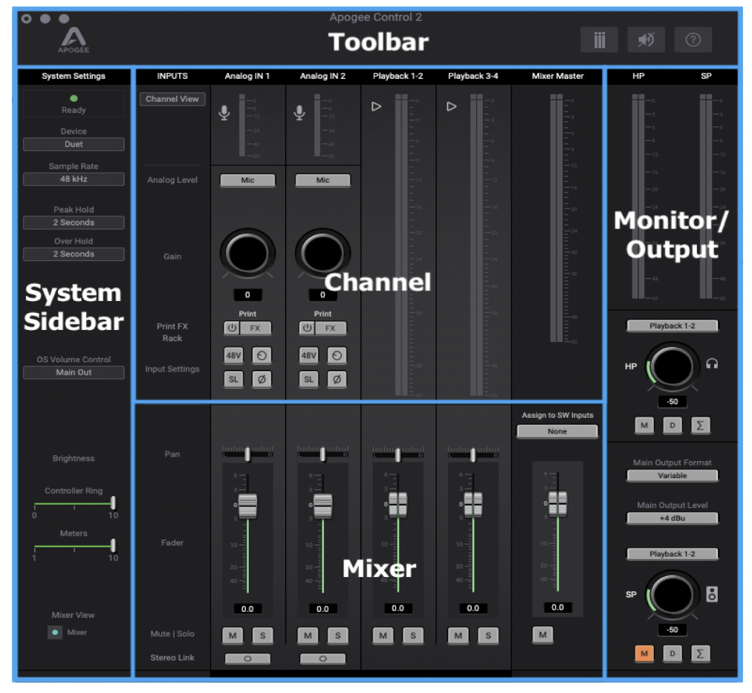752x693 pixels.
Task: Open the help question mark icon
Action: (x=693, y=39)
